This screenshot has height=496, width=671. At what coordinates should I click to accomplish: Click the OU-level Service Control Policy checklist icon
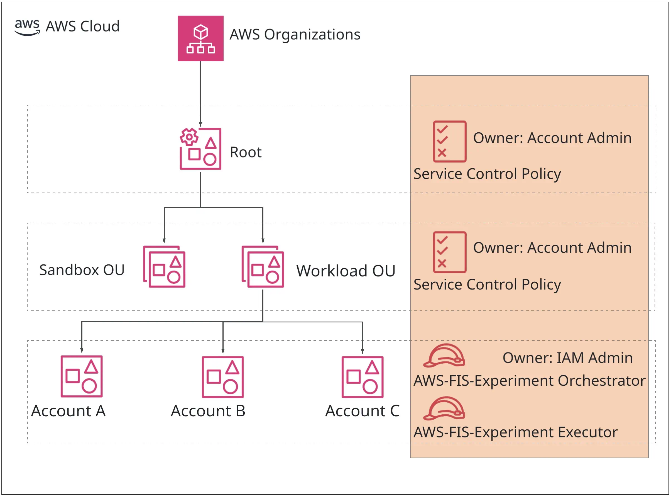coord(450,252)
